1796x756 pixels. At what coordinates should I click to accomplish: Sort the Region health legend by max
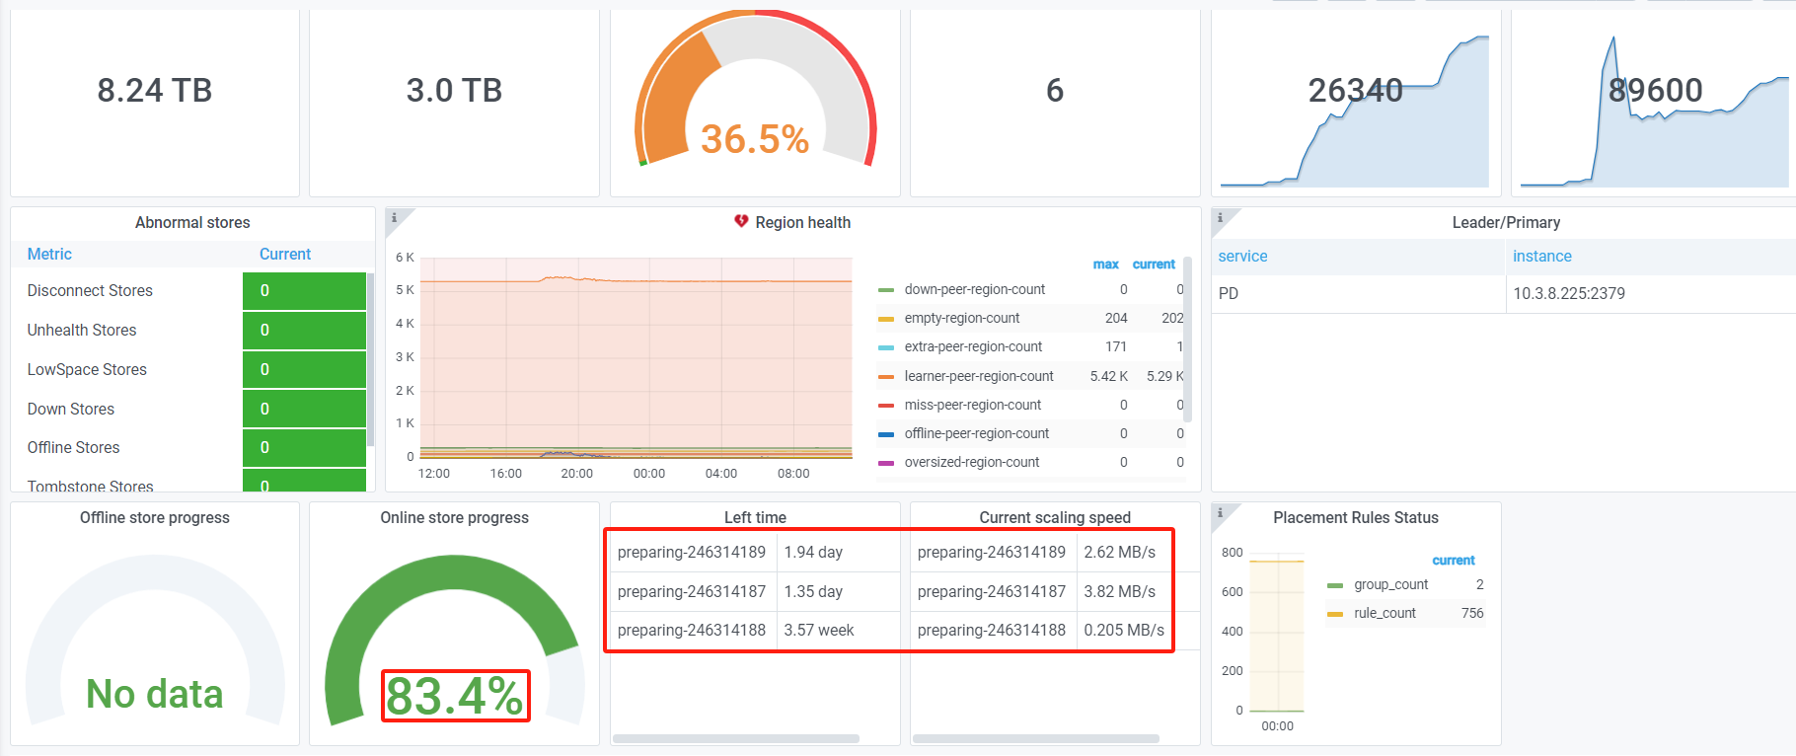(1105, 265)
